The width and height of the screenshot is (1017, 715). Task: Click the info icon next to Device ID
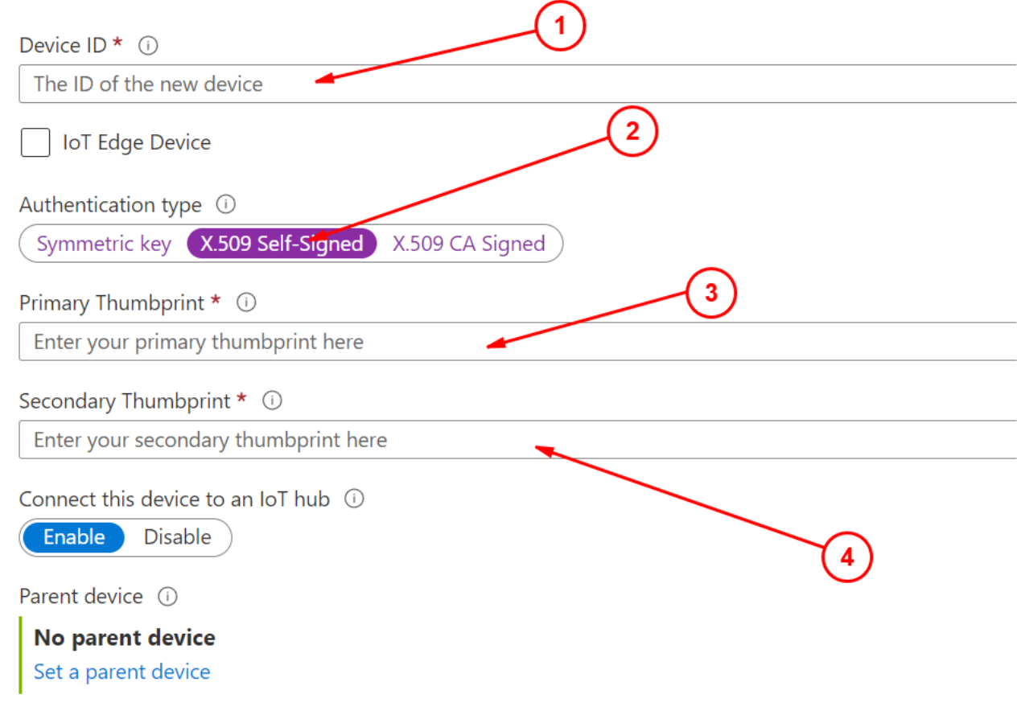coord(147,46)
